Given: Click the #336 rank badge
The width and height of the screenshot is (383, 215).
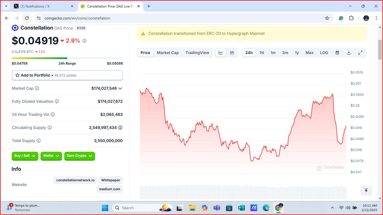Looking at the screenshot, I should click(x=81, y=28).
